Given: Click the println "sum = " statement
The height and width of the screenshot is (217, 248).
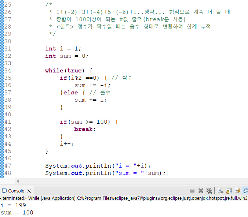Looking at the screenshot, I should click(x=105, y=173).
